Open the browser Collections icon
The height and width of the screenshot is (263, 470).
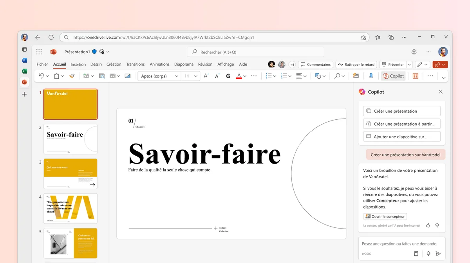pos(391,37)
